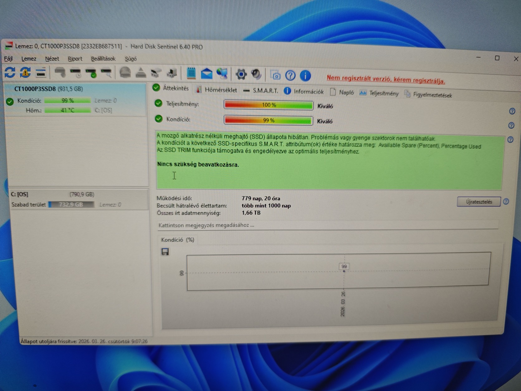Open the Lemez menu
521x391 pixels.
(29, 59)
